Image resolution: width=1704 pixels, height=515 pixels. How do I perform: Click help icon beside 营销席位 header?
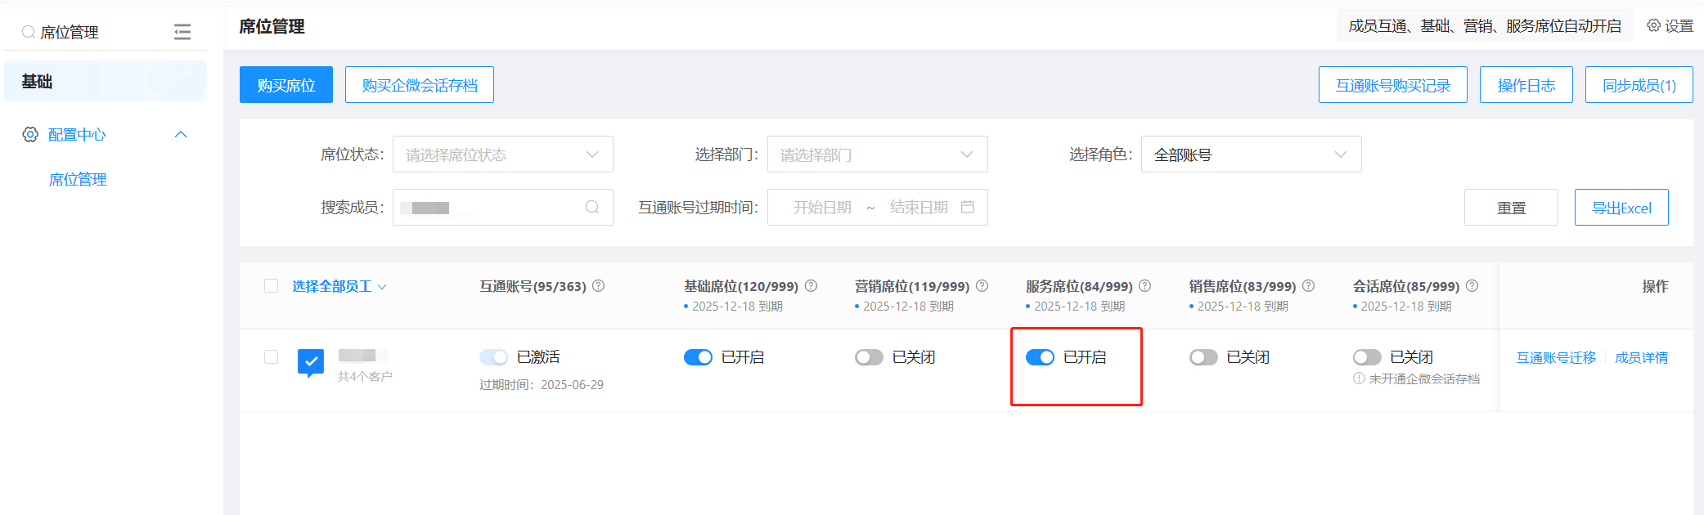click(982, 286)
